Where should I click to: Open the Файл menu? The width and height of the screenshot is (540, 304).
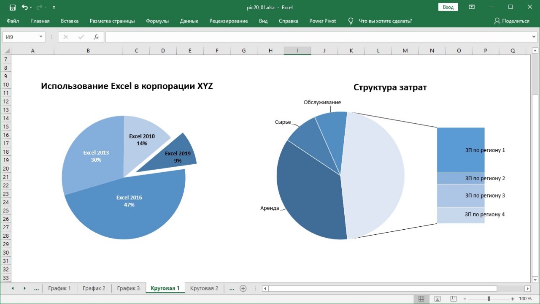click(x=13, y=21)
